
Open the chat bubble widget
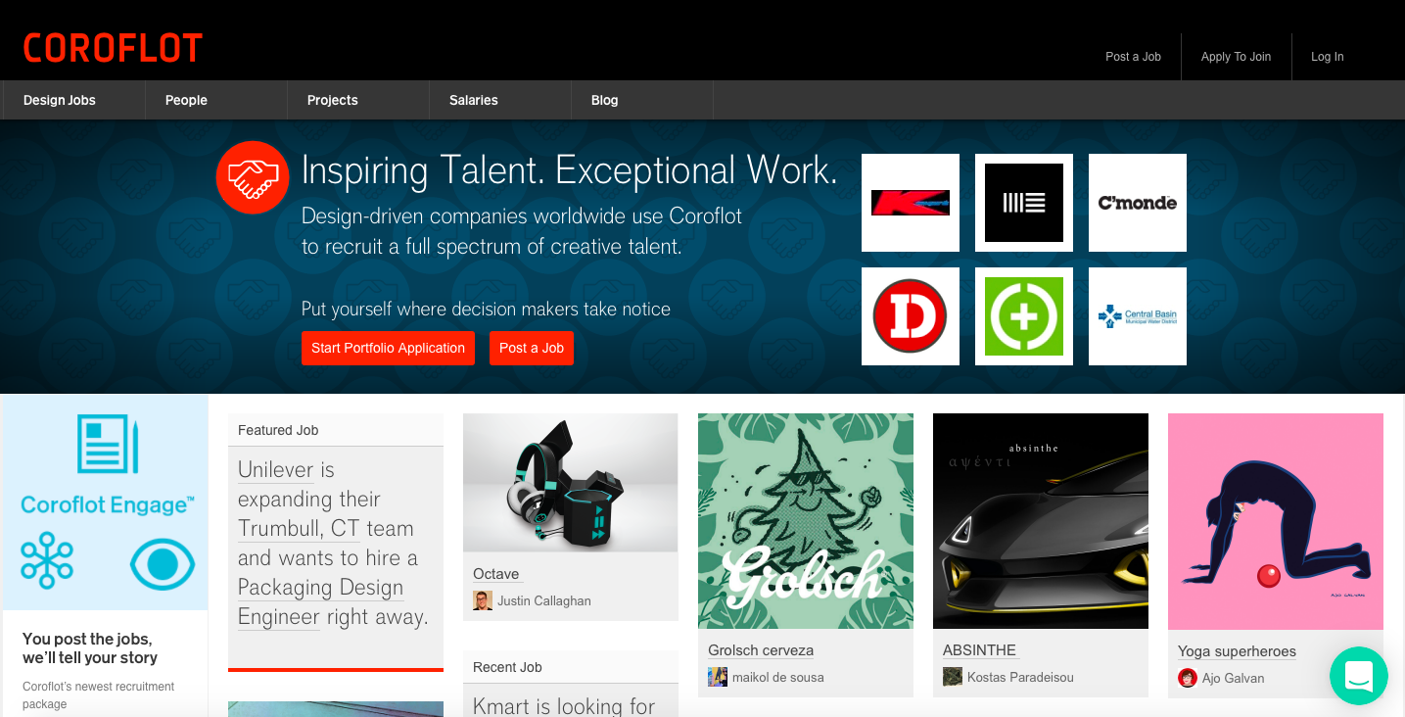pos(1359,676)
